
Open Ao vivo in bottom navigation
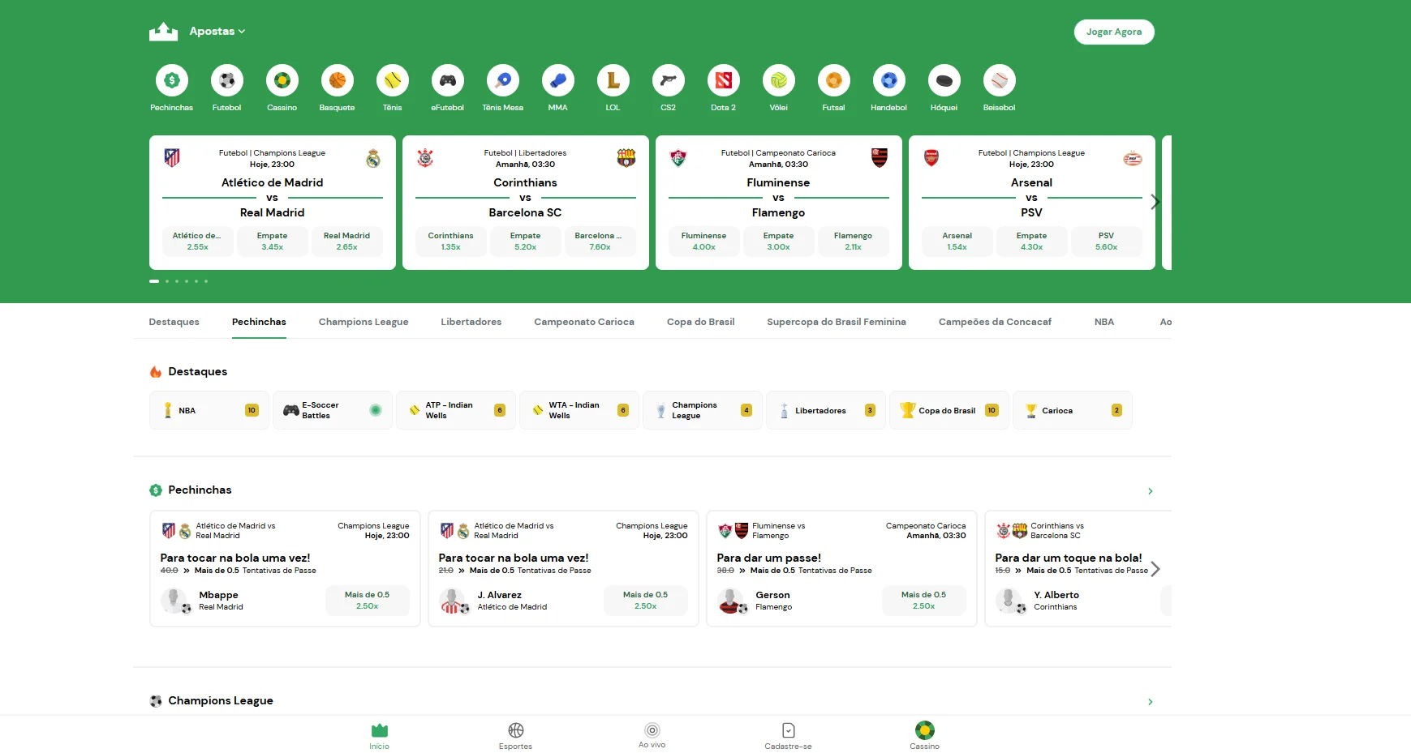[x=652, y=736]
